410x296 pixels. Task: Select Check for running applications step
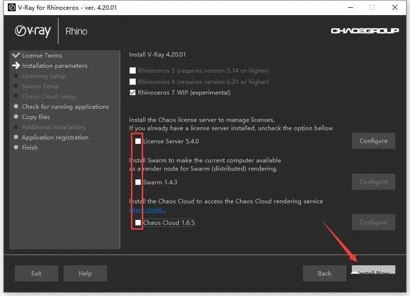click(65, 106)
